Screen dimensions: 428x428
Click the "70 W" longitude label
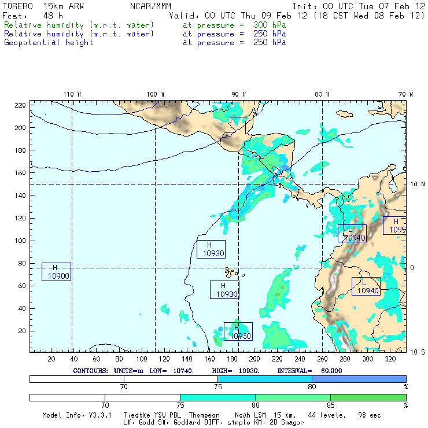point(405,94)
